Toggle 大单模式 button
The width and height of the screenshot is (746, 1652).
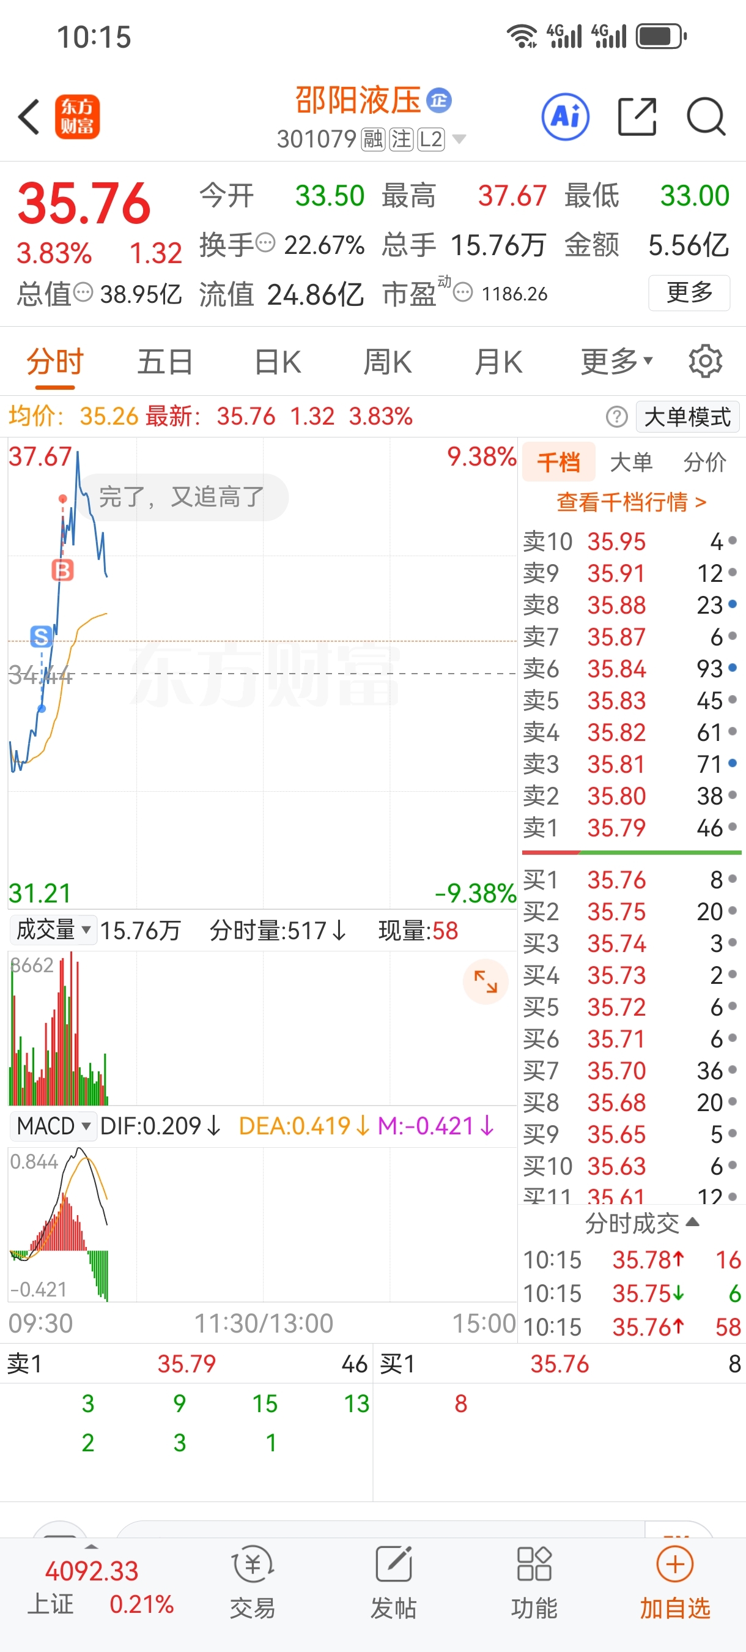(688, 417)
